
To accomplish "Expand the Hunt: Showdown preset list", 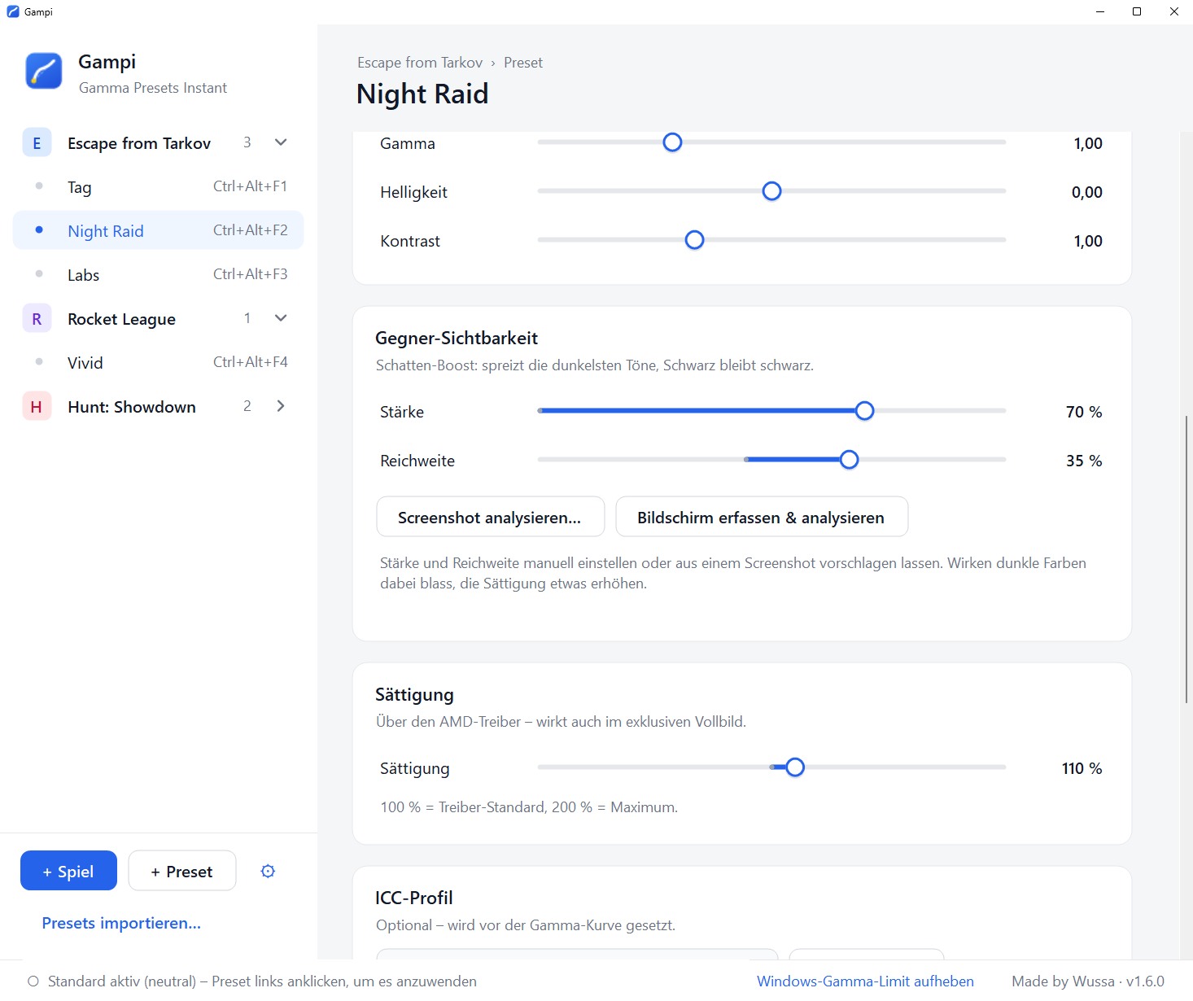I will click(281, 406).
